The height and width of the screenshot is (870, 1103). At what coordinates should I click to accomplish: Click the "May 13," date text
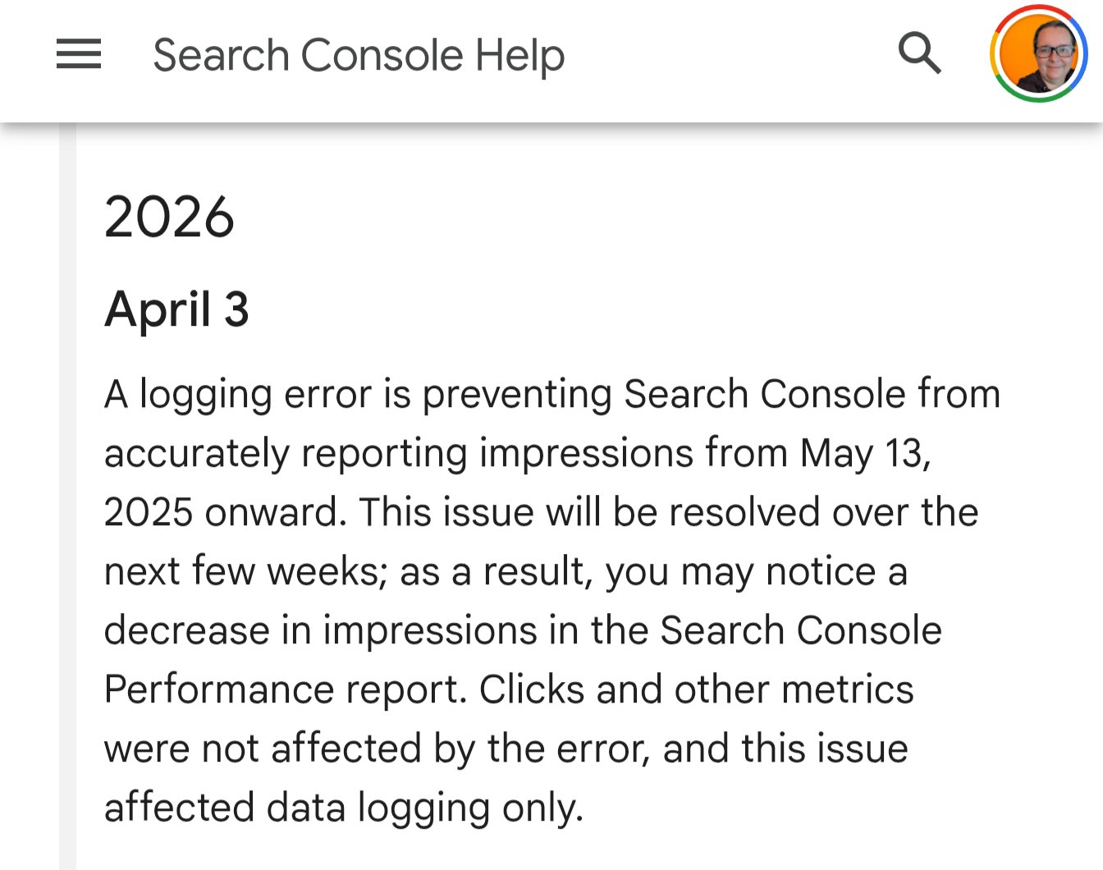point(865,454)
